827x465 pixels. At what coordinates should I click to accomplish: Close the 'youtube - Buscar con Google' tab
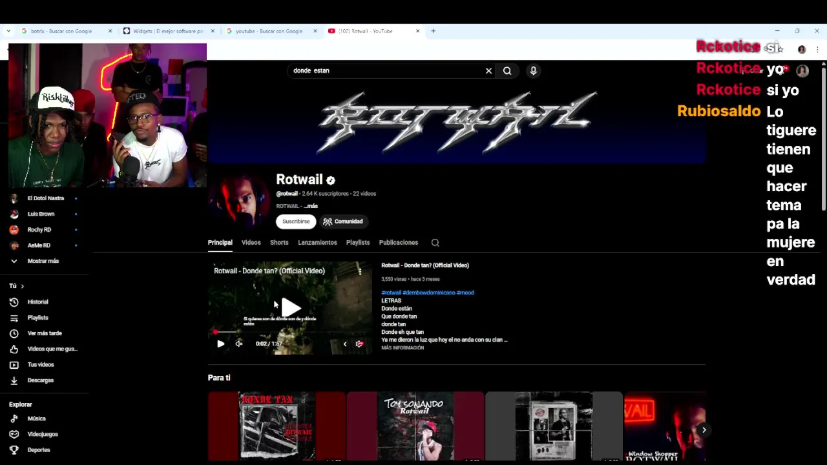(x=315, y=31)
